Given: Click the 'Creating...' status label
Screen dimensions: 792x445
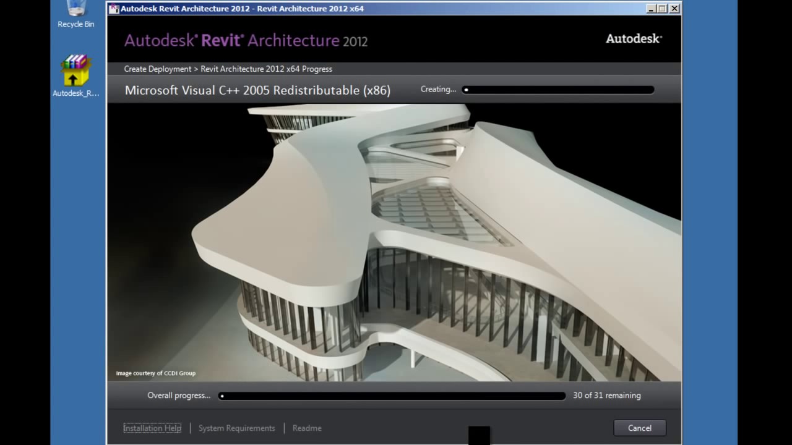Looking at the screenshot, I should click(438, 89).
